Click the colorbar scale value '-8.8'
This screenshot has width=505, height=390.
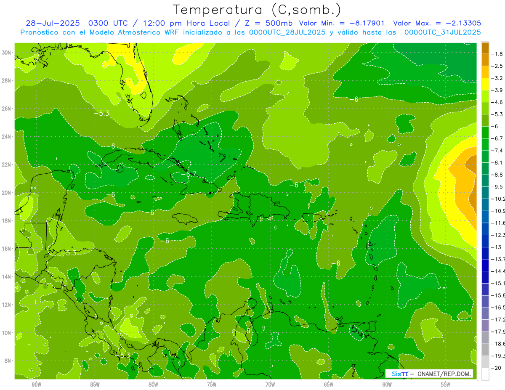[x=497, y=175]
